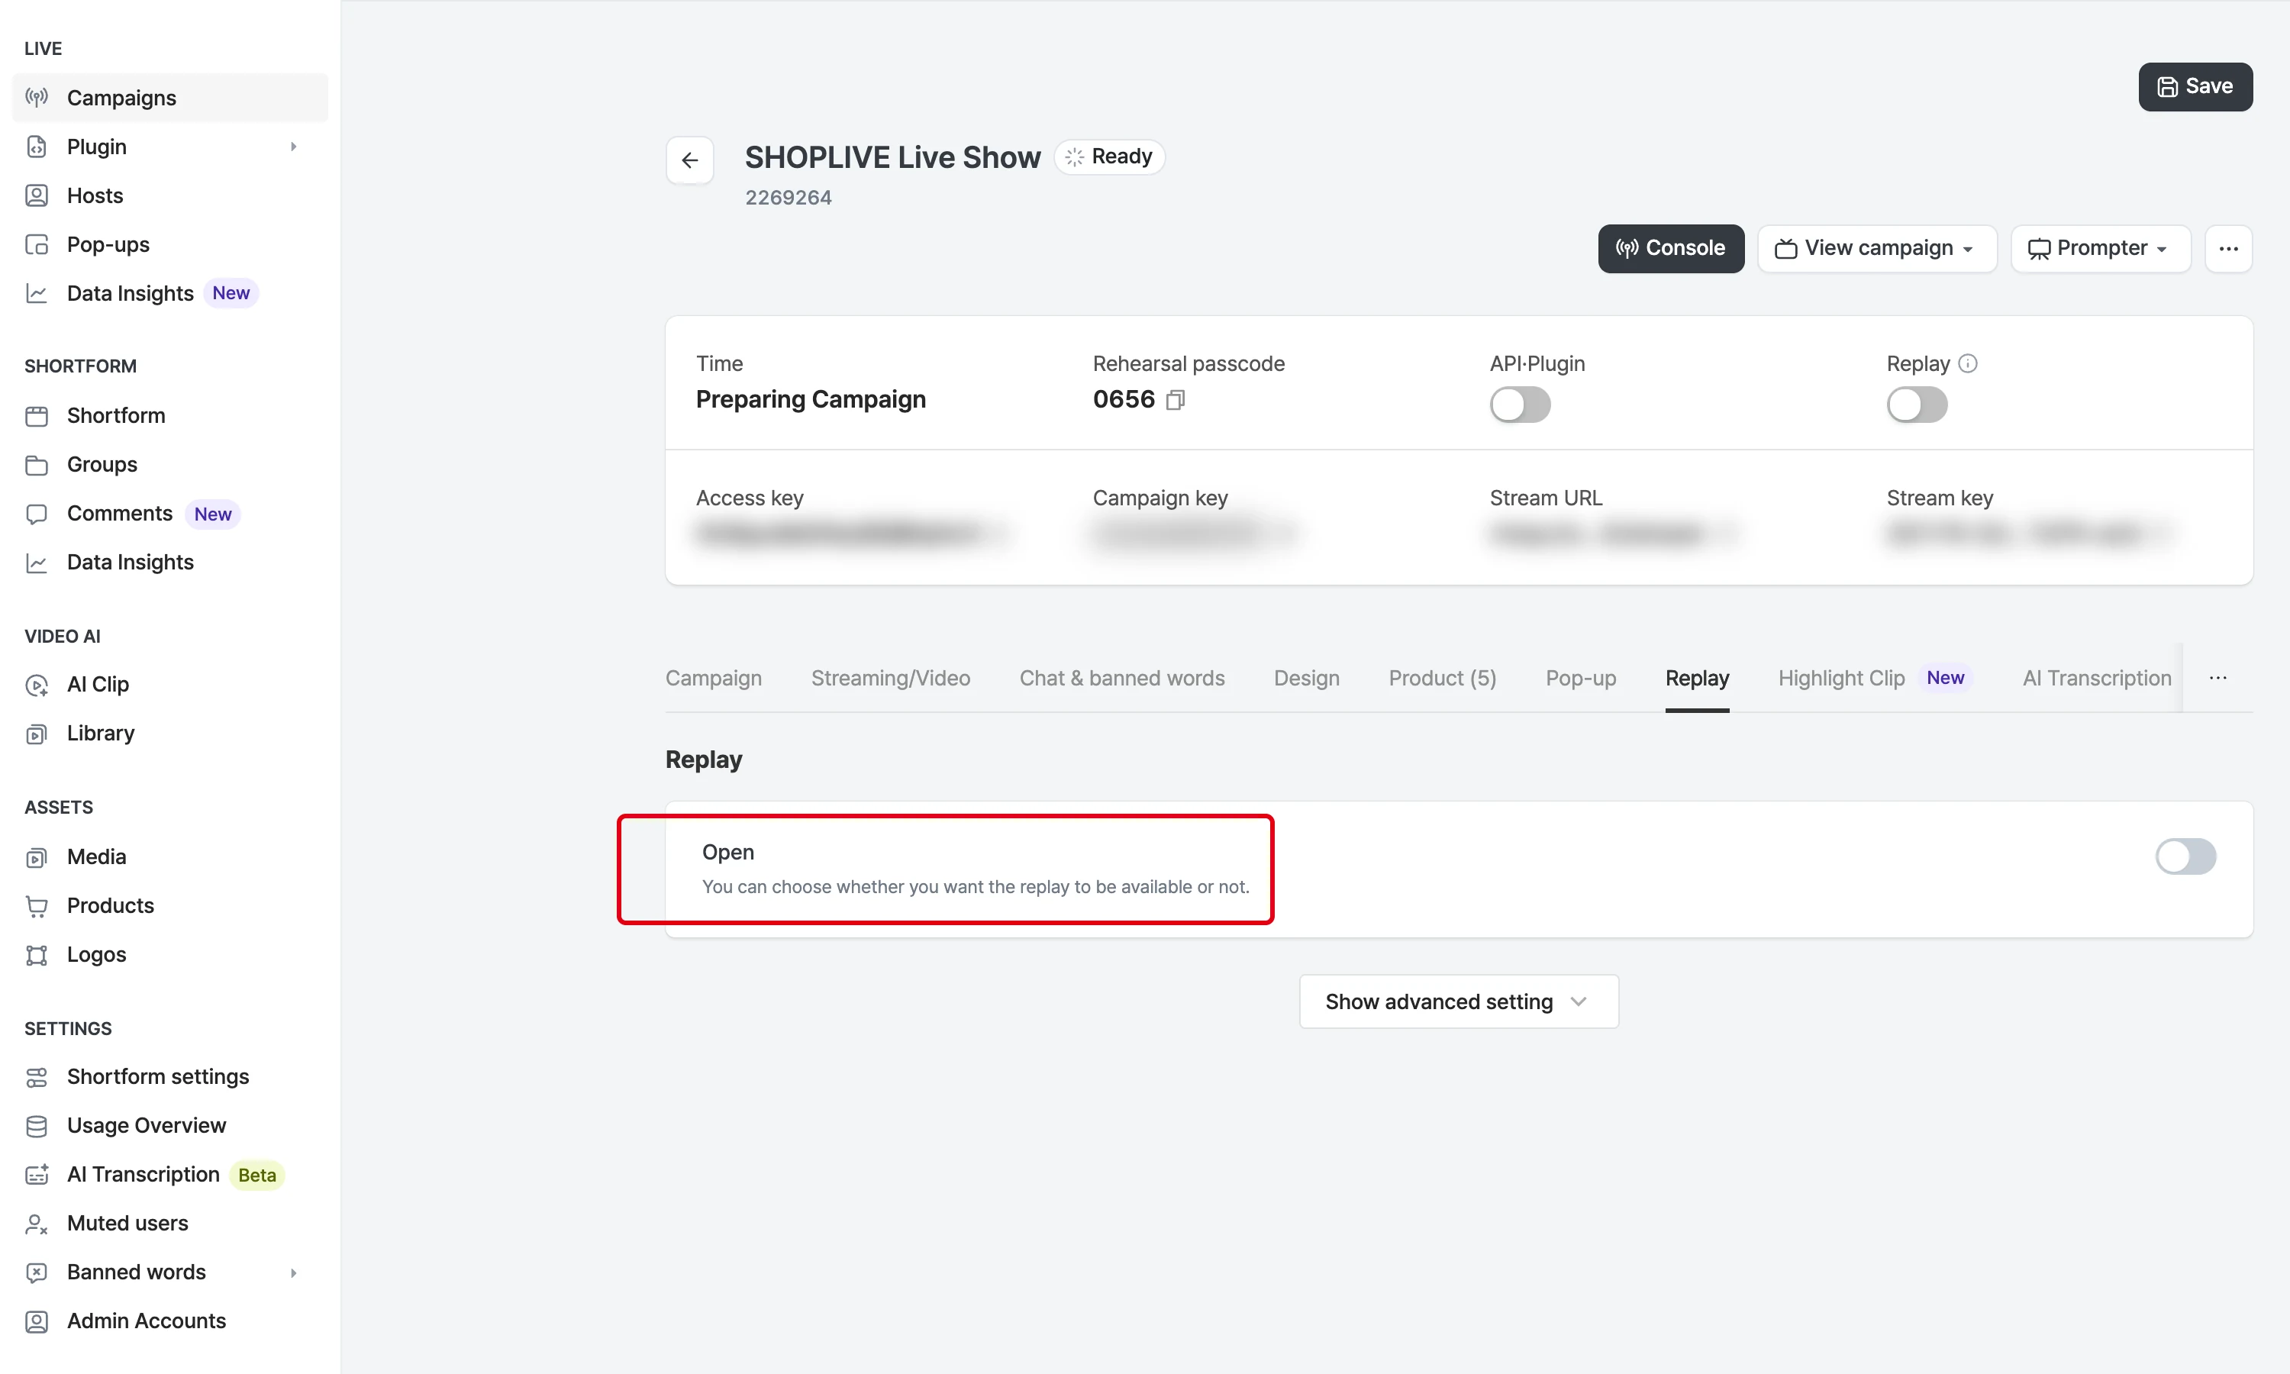
Task: Copy the rehearsal passcode 0656
Action: pos(1176,400)
